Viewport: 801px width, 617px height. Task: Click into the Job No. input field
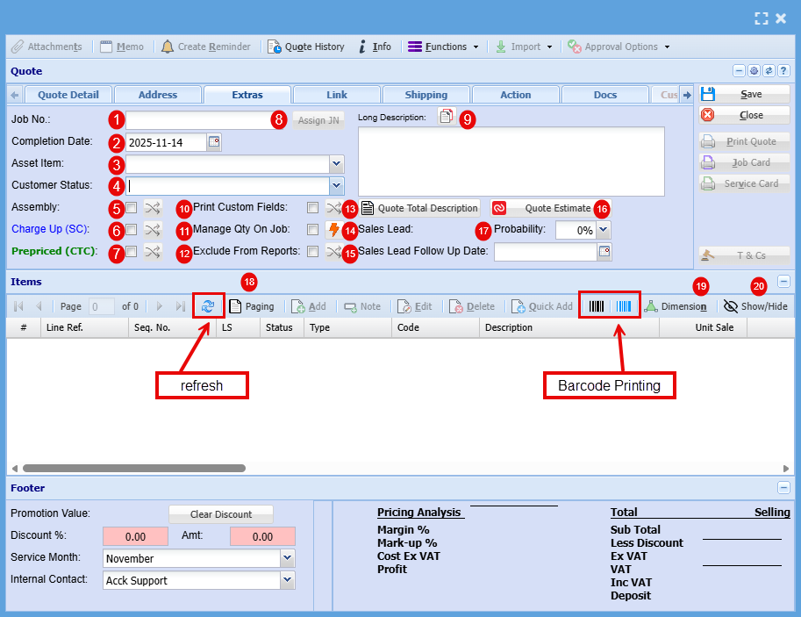point(195,120)
